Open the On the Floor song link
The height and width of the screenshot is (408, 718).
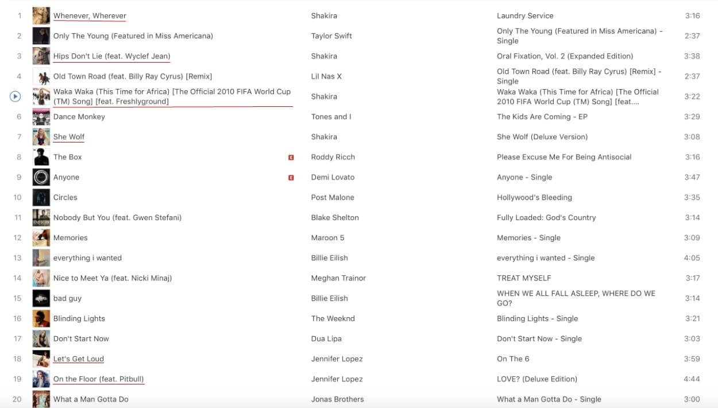[99, 379]
